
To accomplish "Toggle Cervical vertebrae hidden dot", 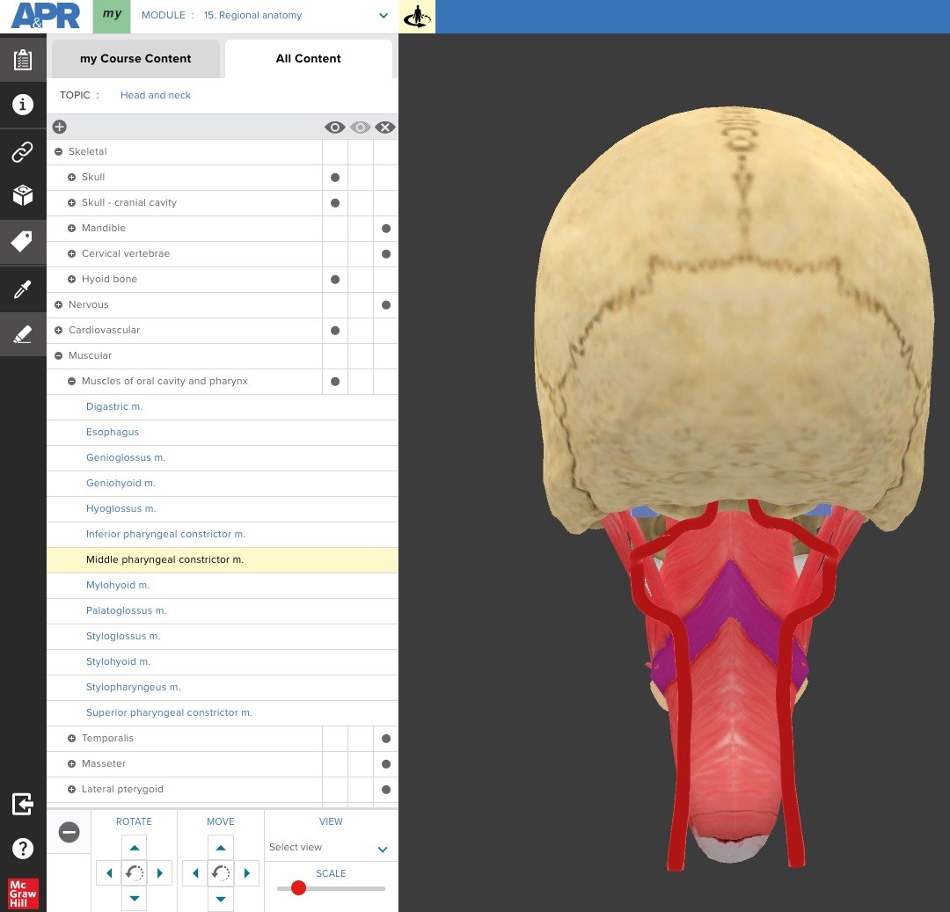I will click(x=386, y=254).
